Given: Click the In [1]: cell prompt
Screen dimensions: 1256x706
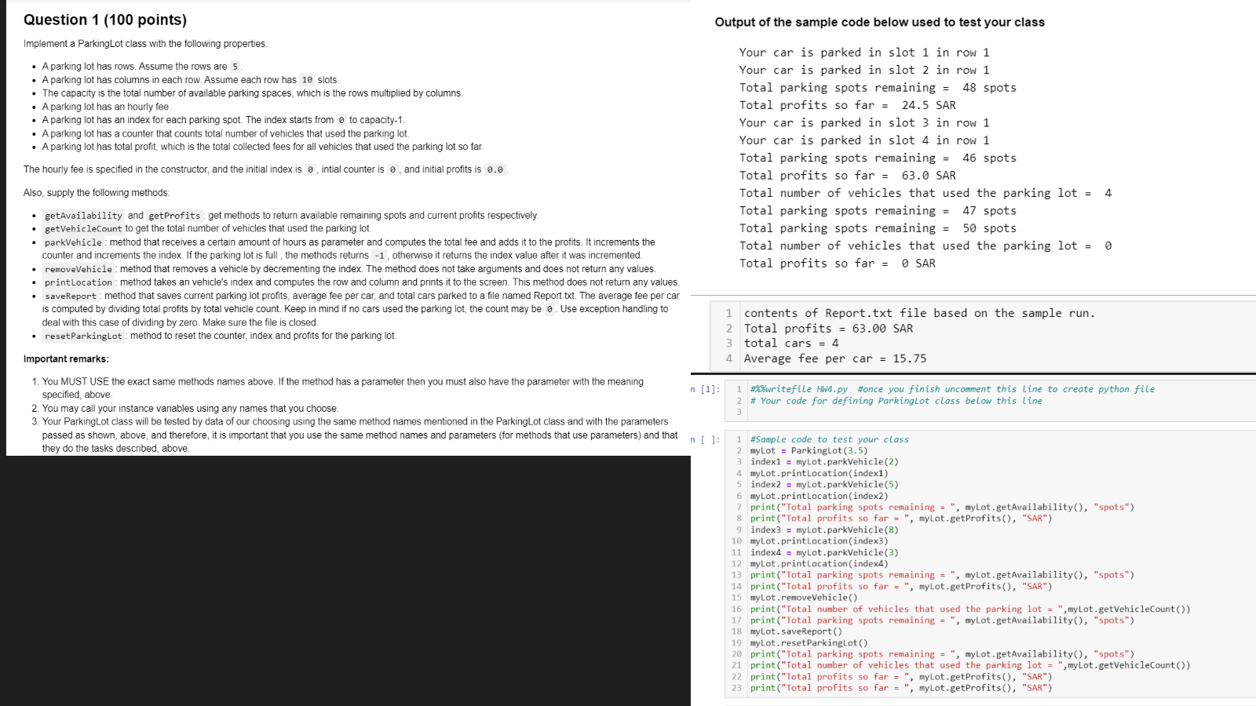Looking at the screenshot, I should [706, 388].
